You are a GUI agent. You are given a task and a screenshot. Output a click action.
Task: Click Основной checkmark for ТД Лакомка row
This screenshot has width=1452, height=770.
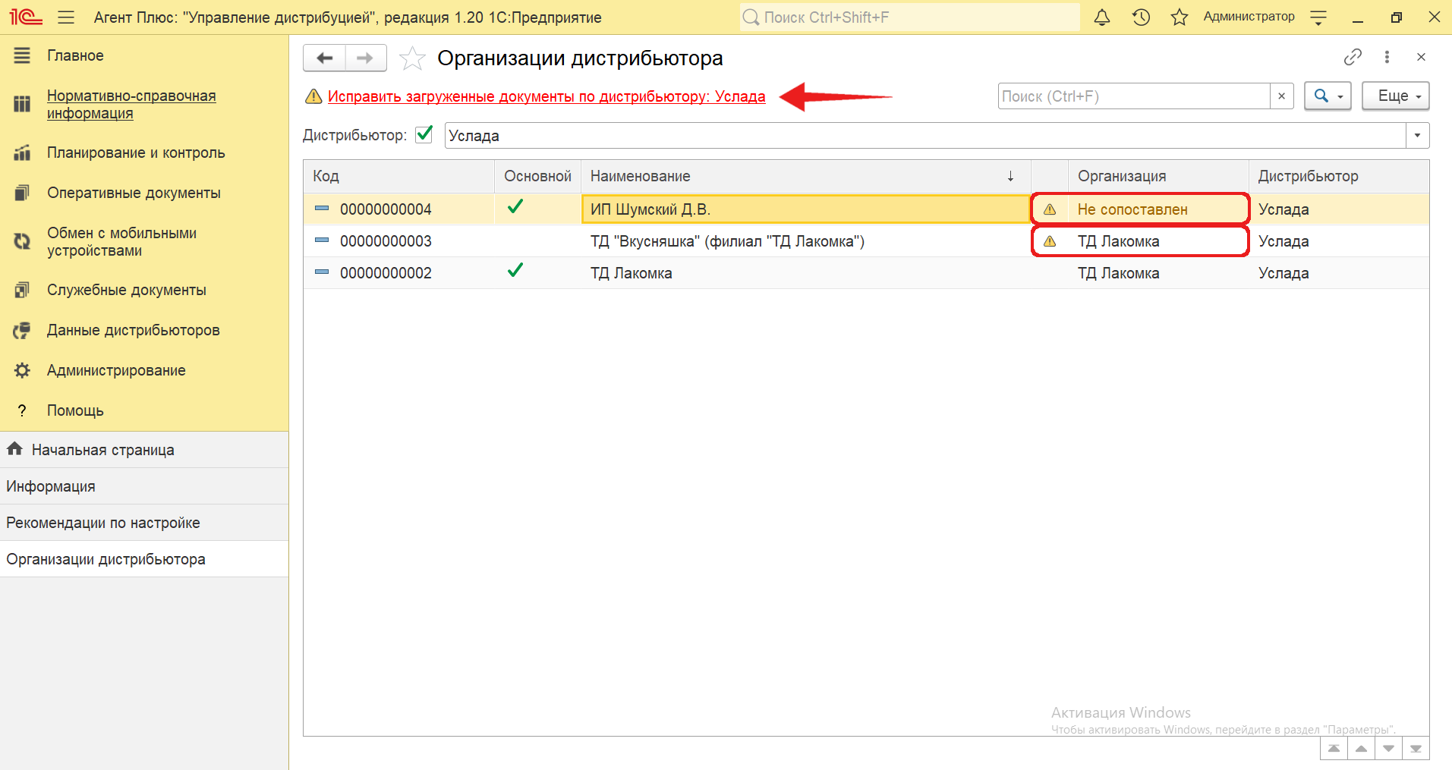[515, 270]
